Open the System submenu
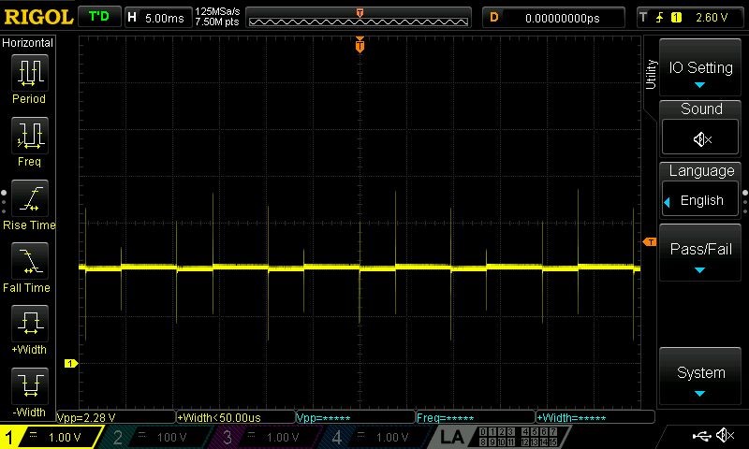Screen dimensions: 749x449 pos(700,376)
